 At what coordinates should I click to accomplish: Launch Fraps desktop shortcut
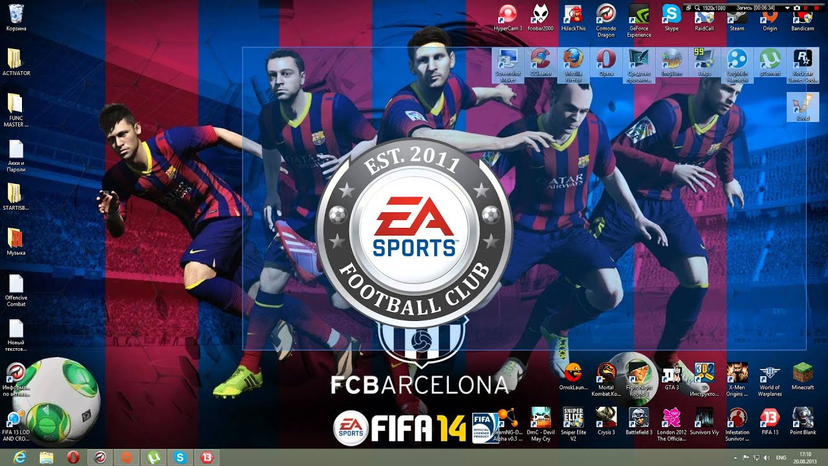click(704, 63)
